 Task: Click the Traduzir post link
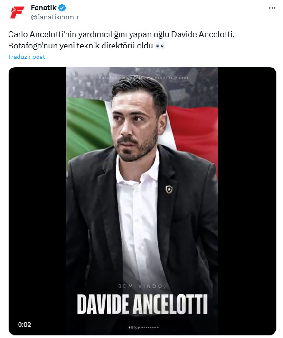[x=27, y=57]
